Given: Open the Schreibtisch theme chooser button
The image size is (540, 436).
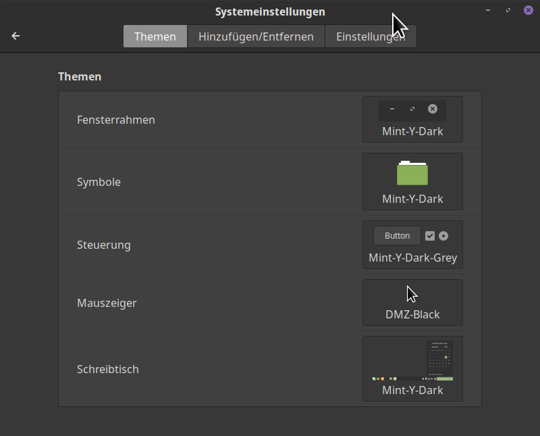Looking at the screenshot, I should click(x=412, y=368).
